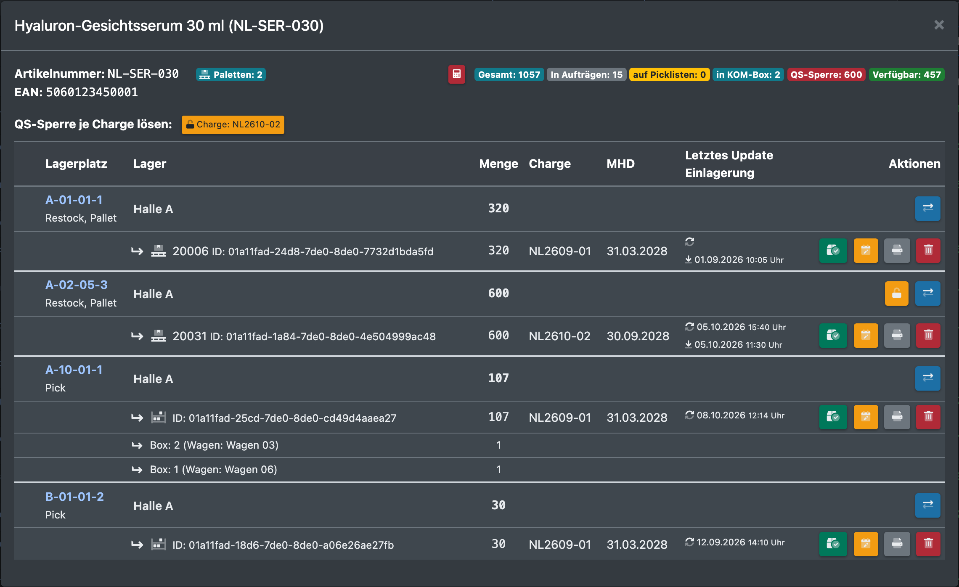Click transfer arrows button for A-10-01-1
The height and width of the screenshot is (587, 959).
927,378
